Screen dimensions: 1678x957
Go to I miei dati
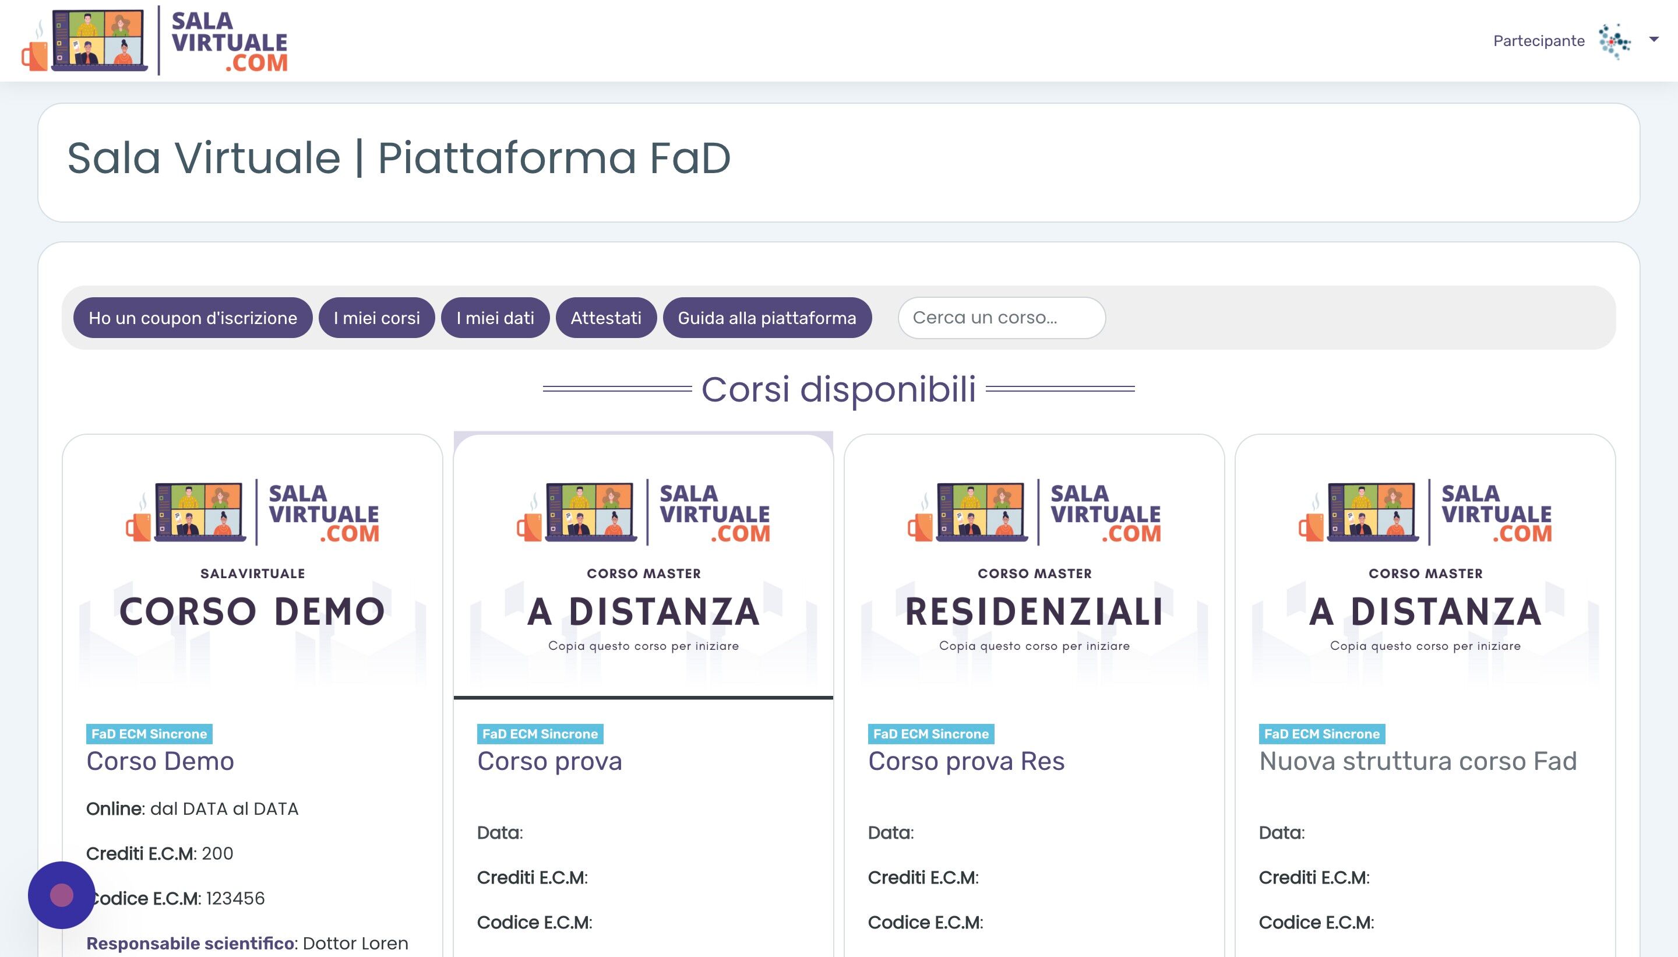tap(495, 318)
